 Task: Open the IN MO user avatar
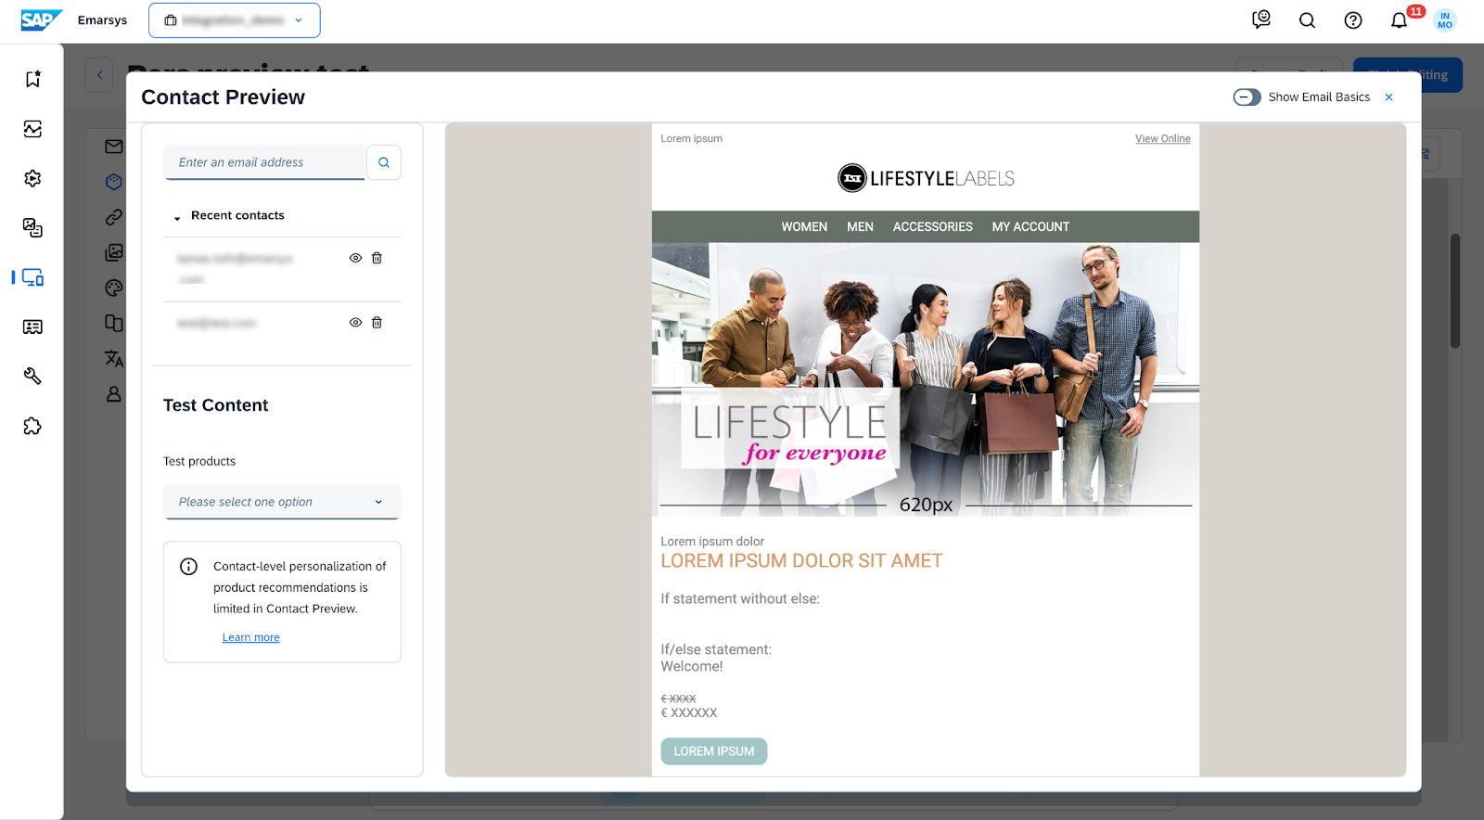(x=1445, y=20)
